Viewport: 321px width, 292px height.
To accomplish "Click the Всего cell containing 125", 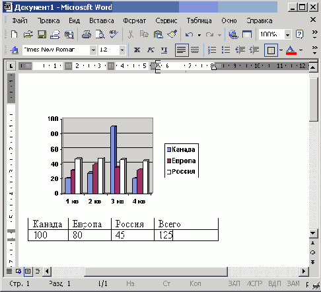I will (x=186, y=235).
